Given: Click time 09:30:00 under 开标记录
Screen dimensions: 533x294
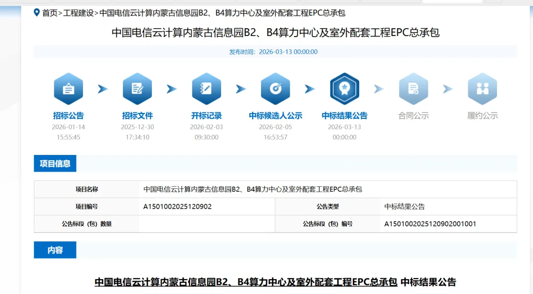Looking at the screenshot, I should tap(206, 137).
